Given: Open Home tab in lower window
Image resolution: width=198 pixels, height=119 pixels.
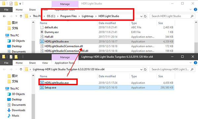Looking at the screenshot, I should (x=19, y=63).
